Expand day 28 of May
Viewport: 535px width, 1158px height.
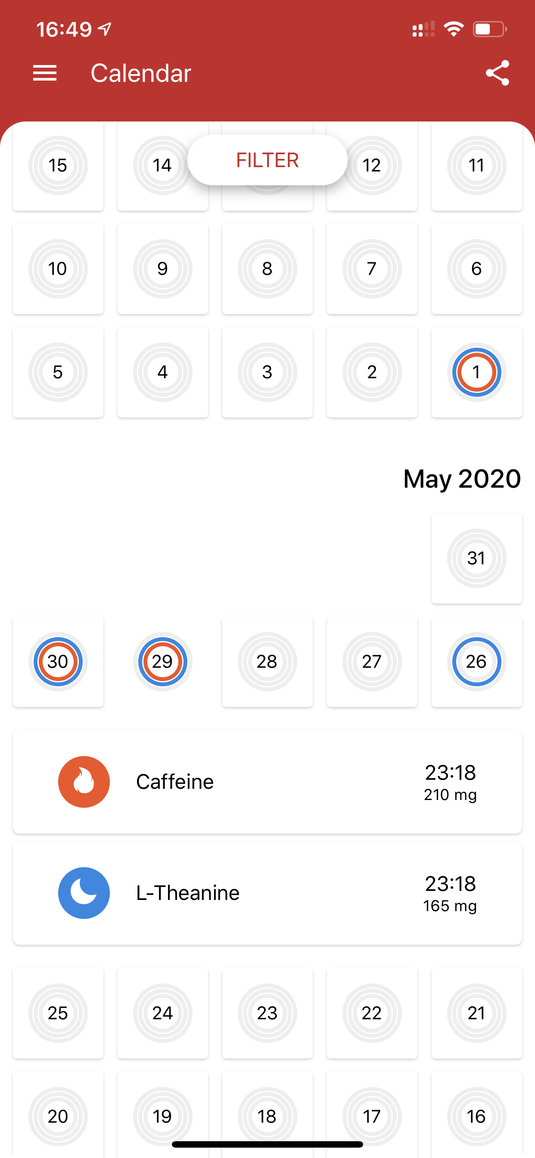click(x=267, y=662)
